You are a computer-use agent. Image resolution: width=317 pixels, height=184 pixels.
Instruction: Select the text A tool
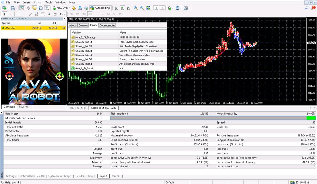click(49, 14)
